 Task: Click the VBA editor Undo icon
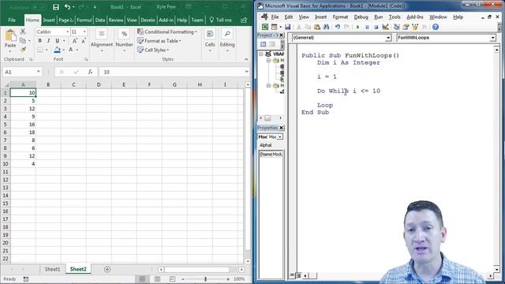pyautogui.click(x=337, y=27)
